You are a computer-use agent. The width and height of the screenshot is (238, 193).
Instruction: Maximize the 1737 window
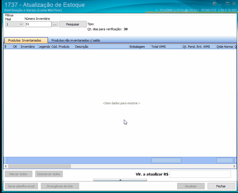[227, 4]
